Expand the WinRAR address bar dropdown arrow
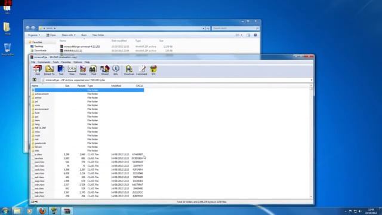This screenshot has width=382, height=215. click(x=312, y=80)
